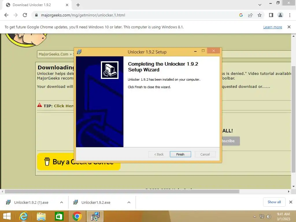Switch to Unlocker setup taskbar icon
The image size is (296, 222).
(x=95, y=216)
